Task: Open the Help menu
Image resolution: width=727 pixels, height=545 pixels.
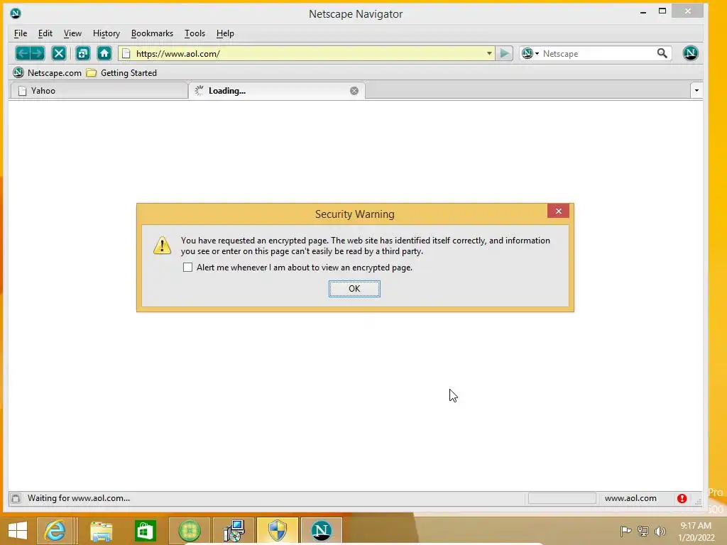Action: [x=225, y=33]
